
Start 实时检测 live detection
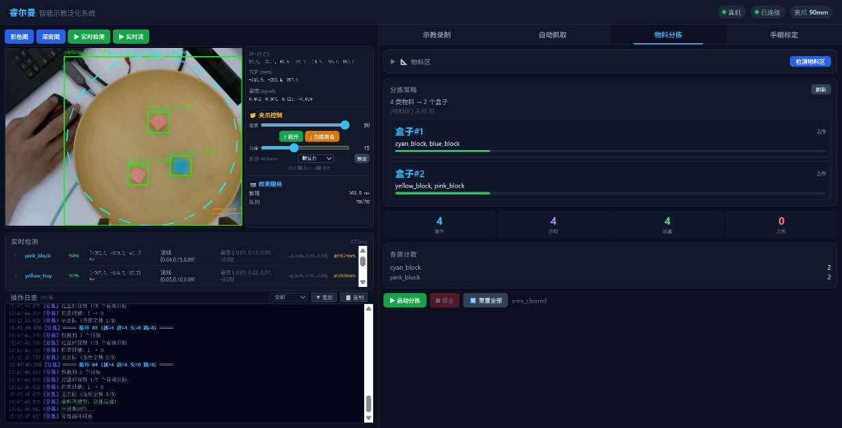point(89,37)
